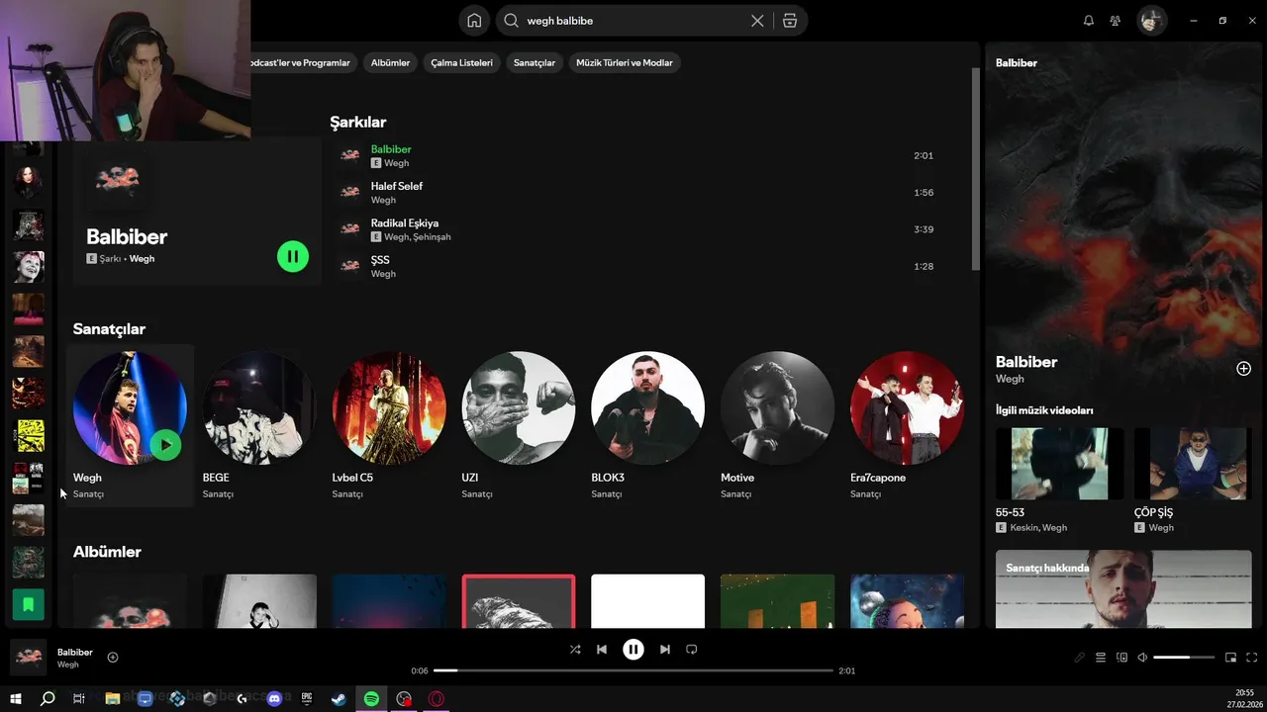Image resolution: width=1267 pixels, height=712 pixels.
Task: Open the miniplayer icon
Action: pyautogui.click(x=1231, y=658)
